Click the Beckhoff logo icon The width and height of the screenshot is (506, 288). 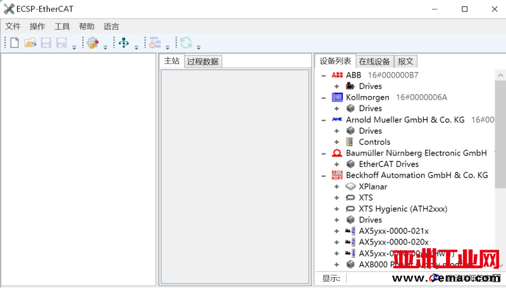(x=337, y=175)
